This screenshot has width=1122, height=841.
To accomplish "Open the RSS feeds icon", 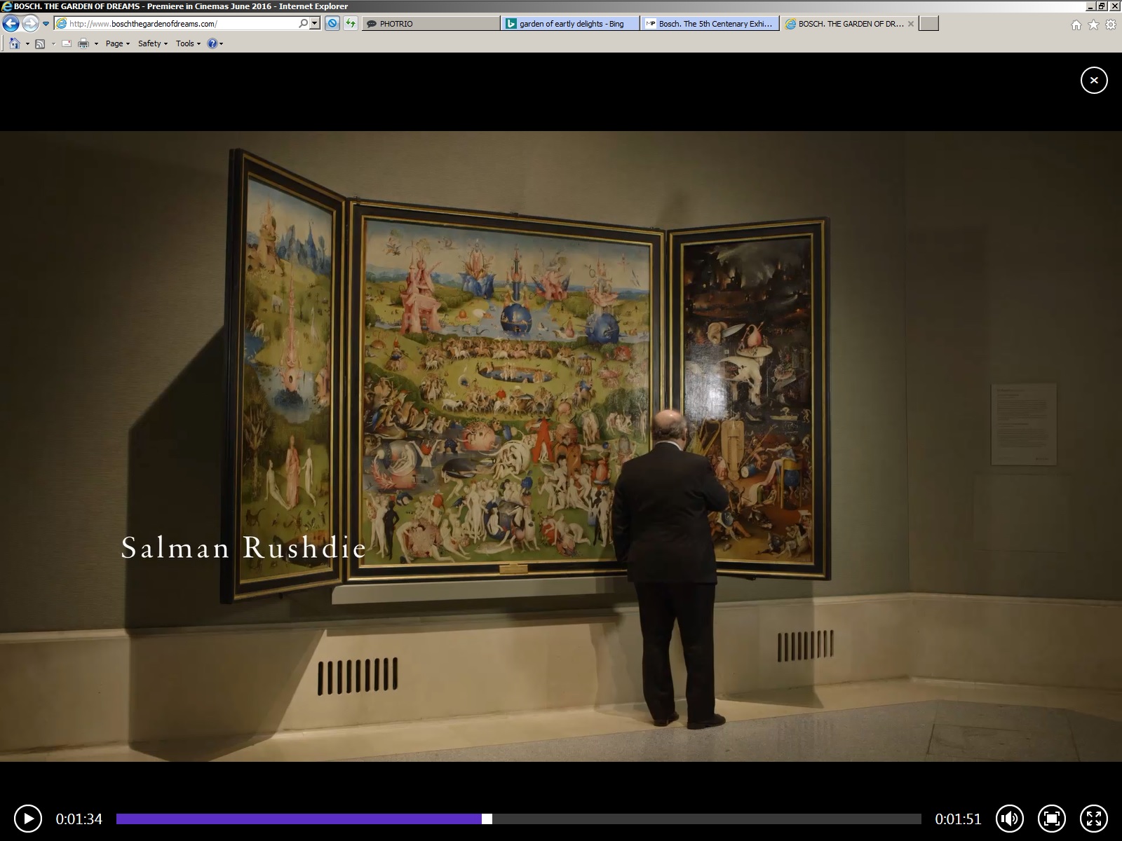I will point(40,43).
